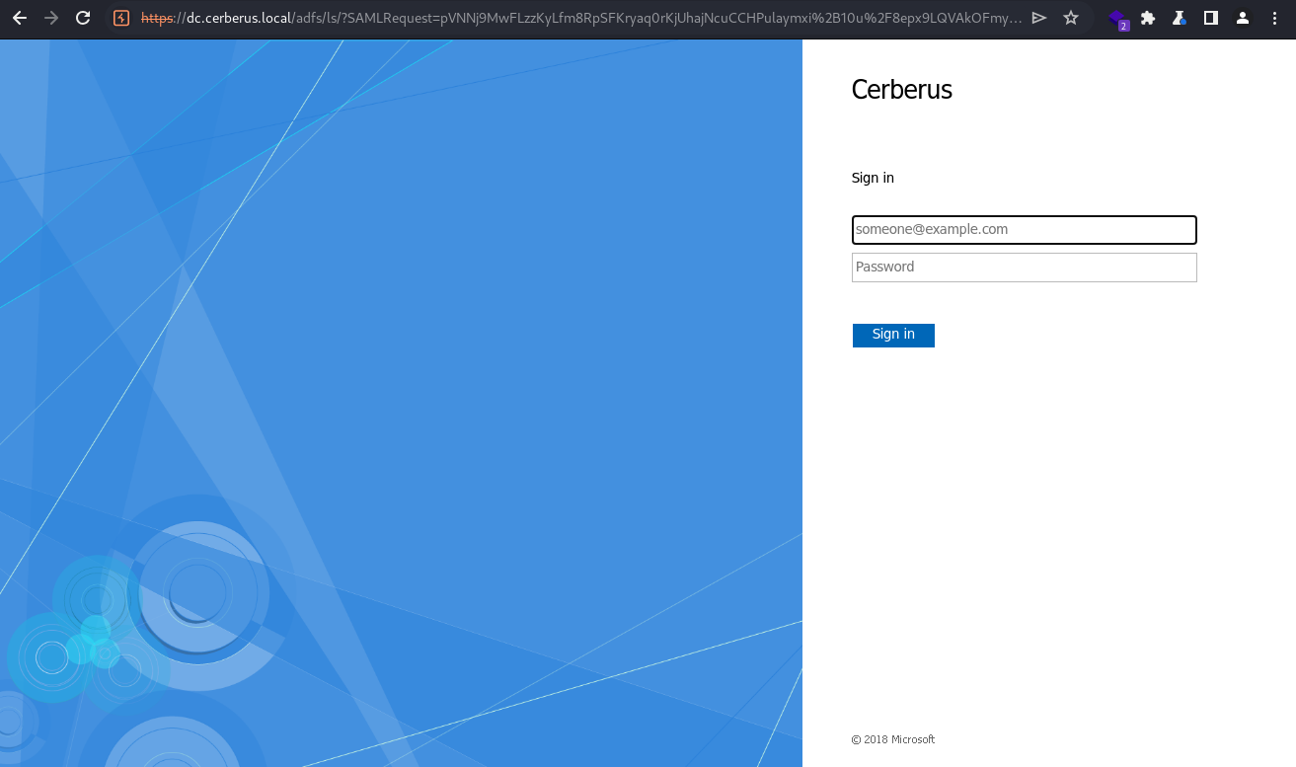Go back to the previous page
The width and height of the screenshot is (1296, 767).
pyautogui.click(x=20, y=18)
